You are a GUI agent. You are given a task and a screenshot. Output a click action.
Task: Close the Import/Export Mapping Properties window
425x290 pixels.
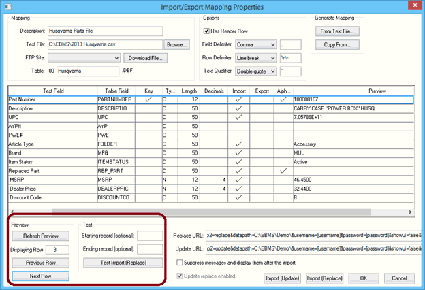[x=415, y=5]
